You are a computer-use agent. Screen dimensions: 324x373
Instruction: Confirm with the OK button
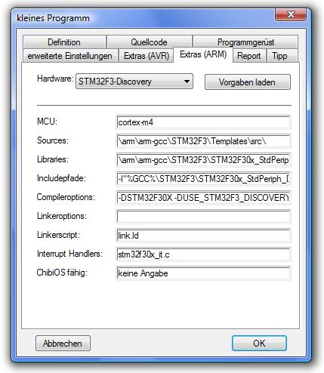tap(259, 344)
